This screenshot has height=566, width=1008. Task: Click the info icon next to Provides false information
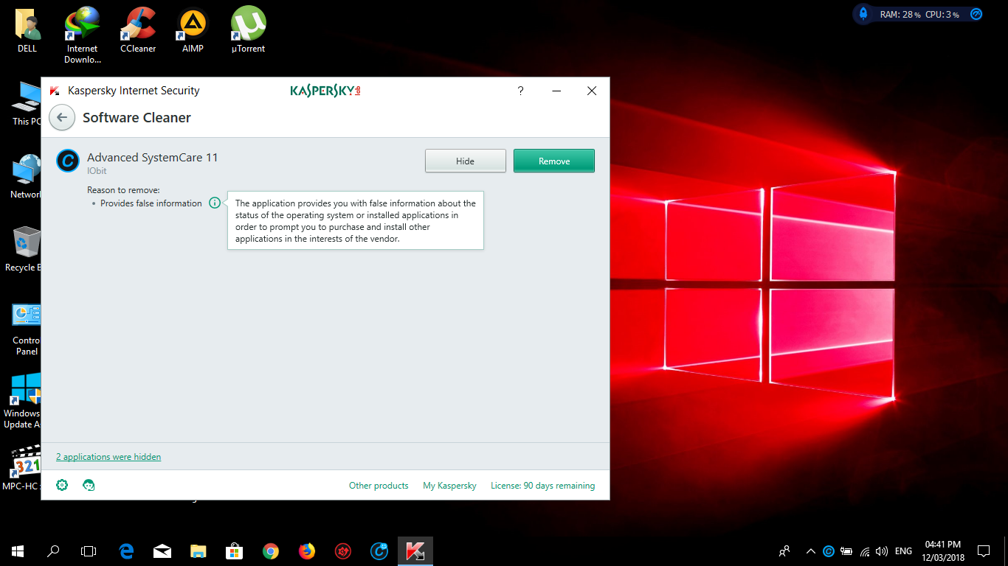click(x=215, y=203)
